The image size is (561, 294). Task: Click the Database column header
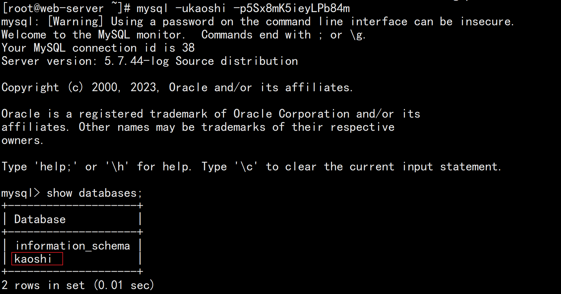point(40,219)
